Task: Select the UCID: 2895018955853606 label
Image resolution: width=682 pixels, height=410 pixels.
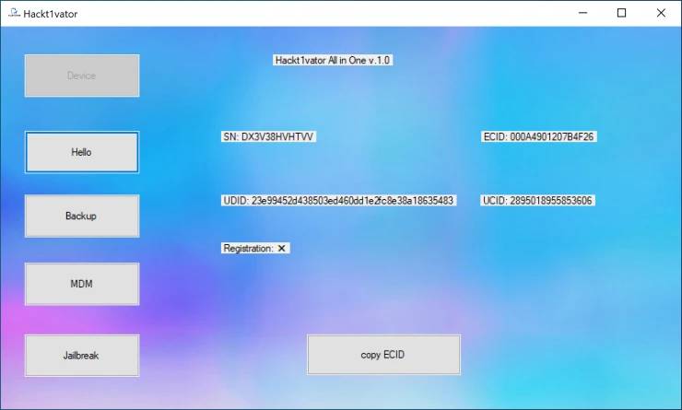Action: point(537,201)
